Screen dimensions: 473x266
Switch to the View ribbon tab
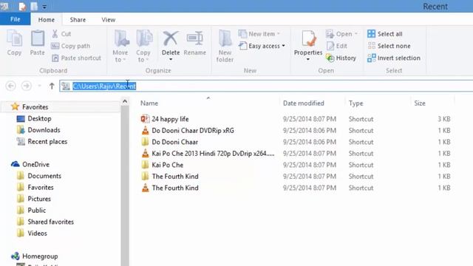pos(109,20)
